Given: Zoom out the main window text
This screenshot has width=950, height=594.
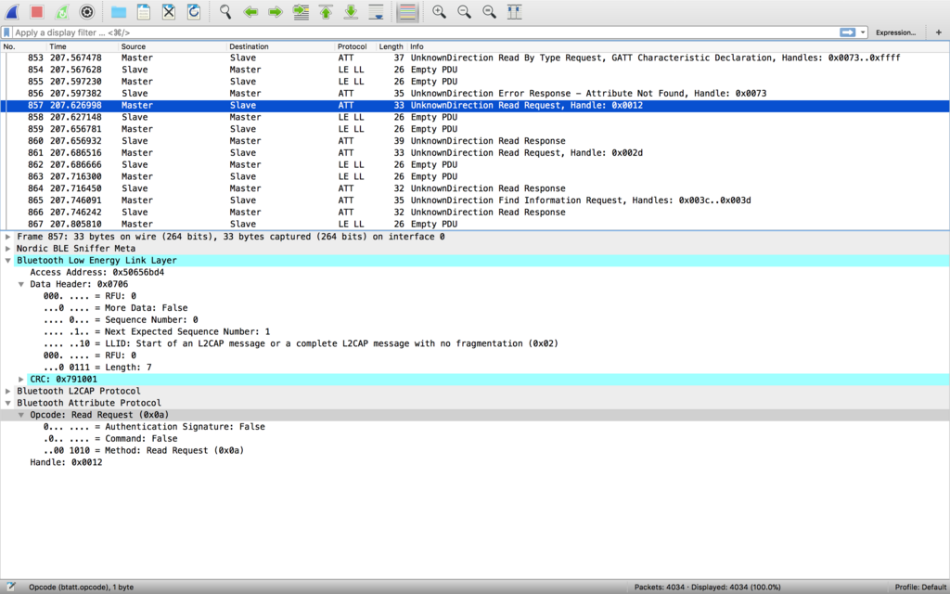Looking at the screenshot, I should [464, 11].
